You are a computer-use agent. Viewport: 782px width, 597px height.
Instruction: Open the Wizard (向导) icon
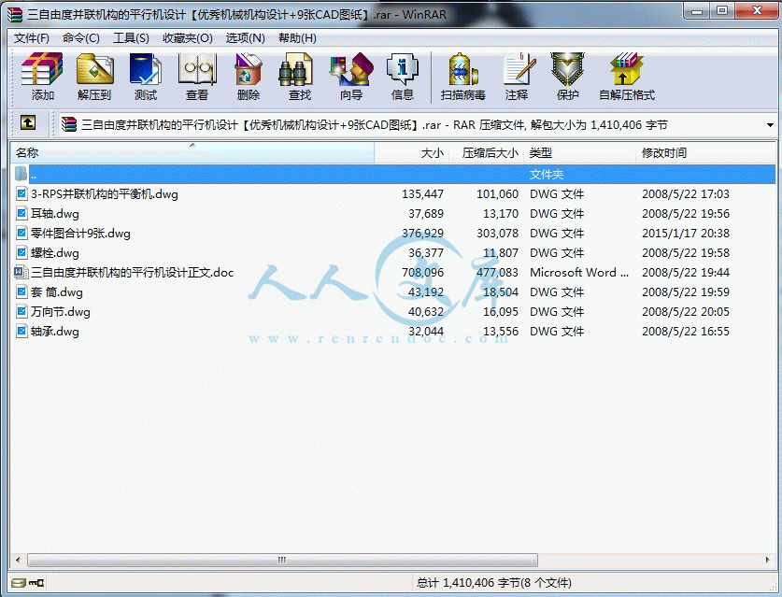[x=351, y=69]
